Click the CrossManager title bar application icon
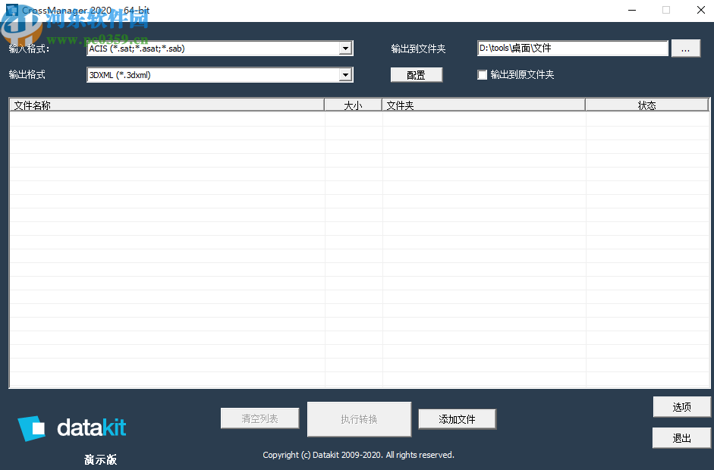Image resolution: width=714 pixels, height=470 pixels. (11, 10)
